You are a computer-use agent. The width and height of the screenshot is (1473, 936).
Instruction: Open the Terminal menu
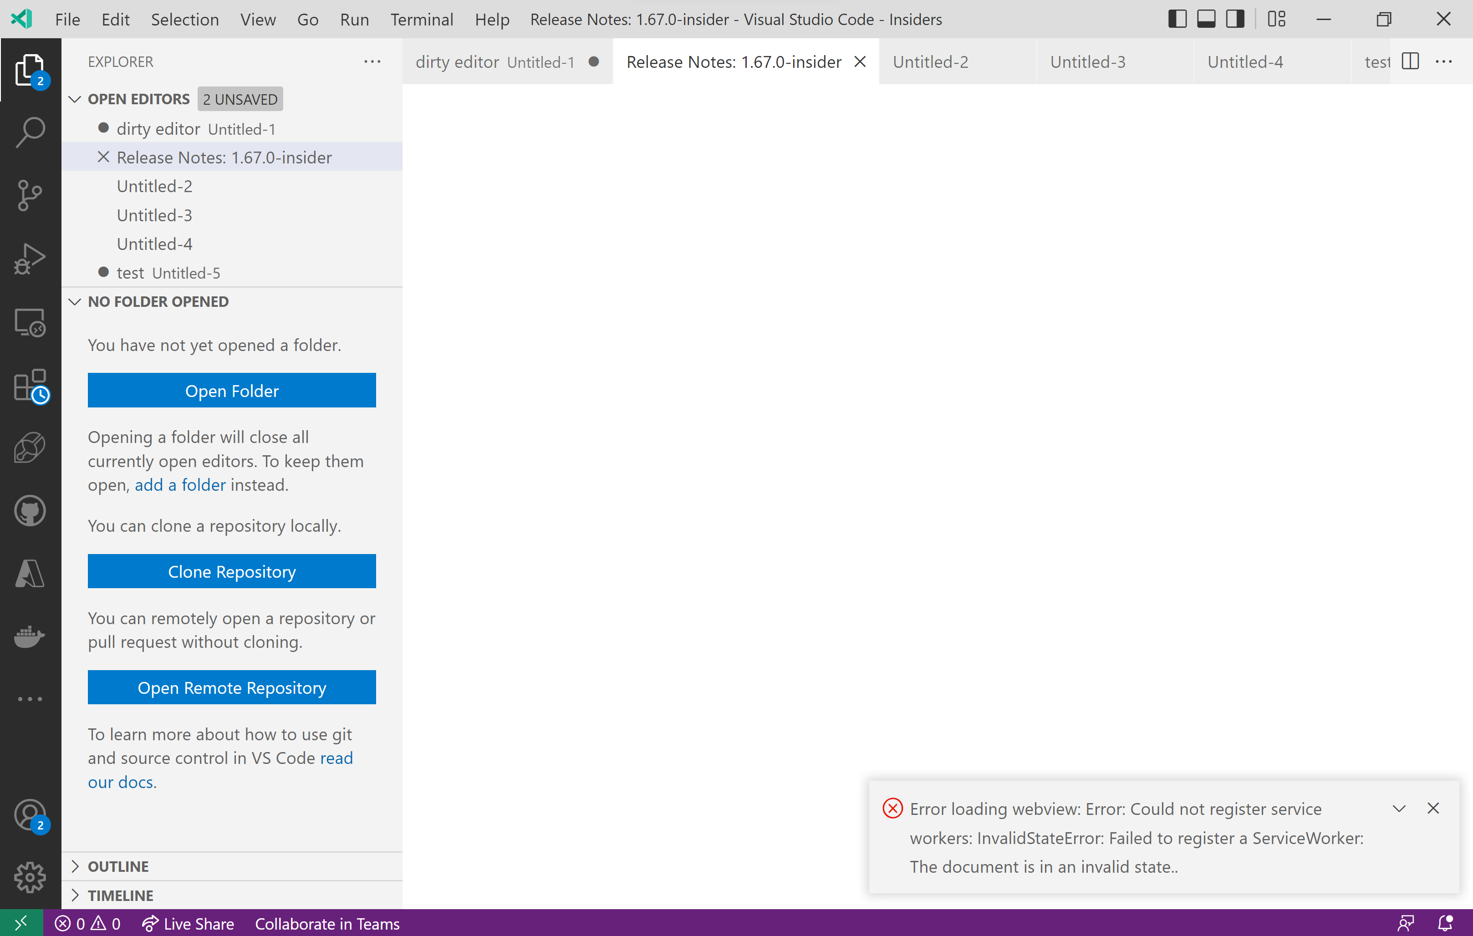click(x=422, y=19)
